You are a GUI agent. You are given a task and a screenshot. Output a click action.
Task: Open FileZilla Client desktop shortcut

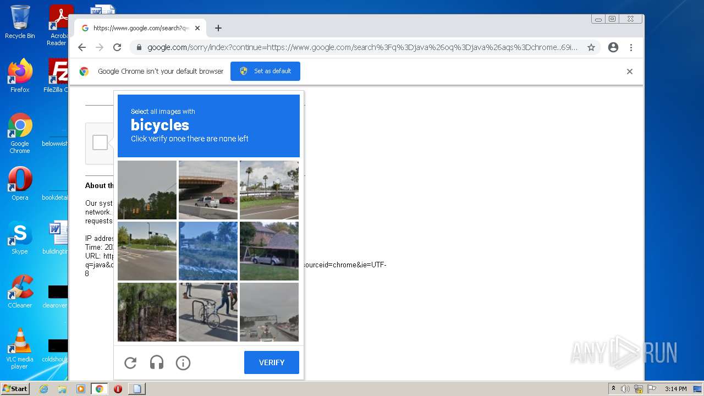coord(57,76)
